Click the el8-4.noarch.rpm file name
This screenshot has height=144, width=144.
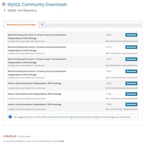[26, 53]
